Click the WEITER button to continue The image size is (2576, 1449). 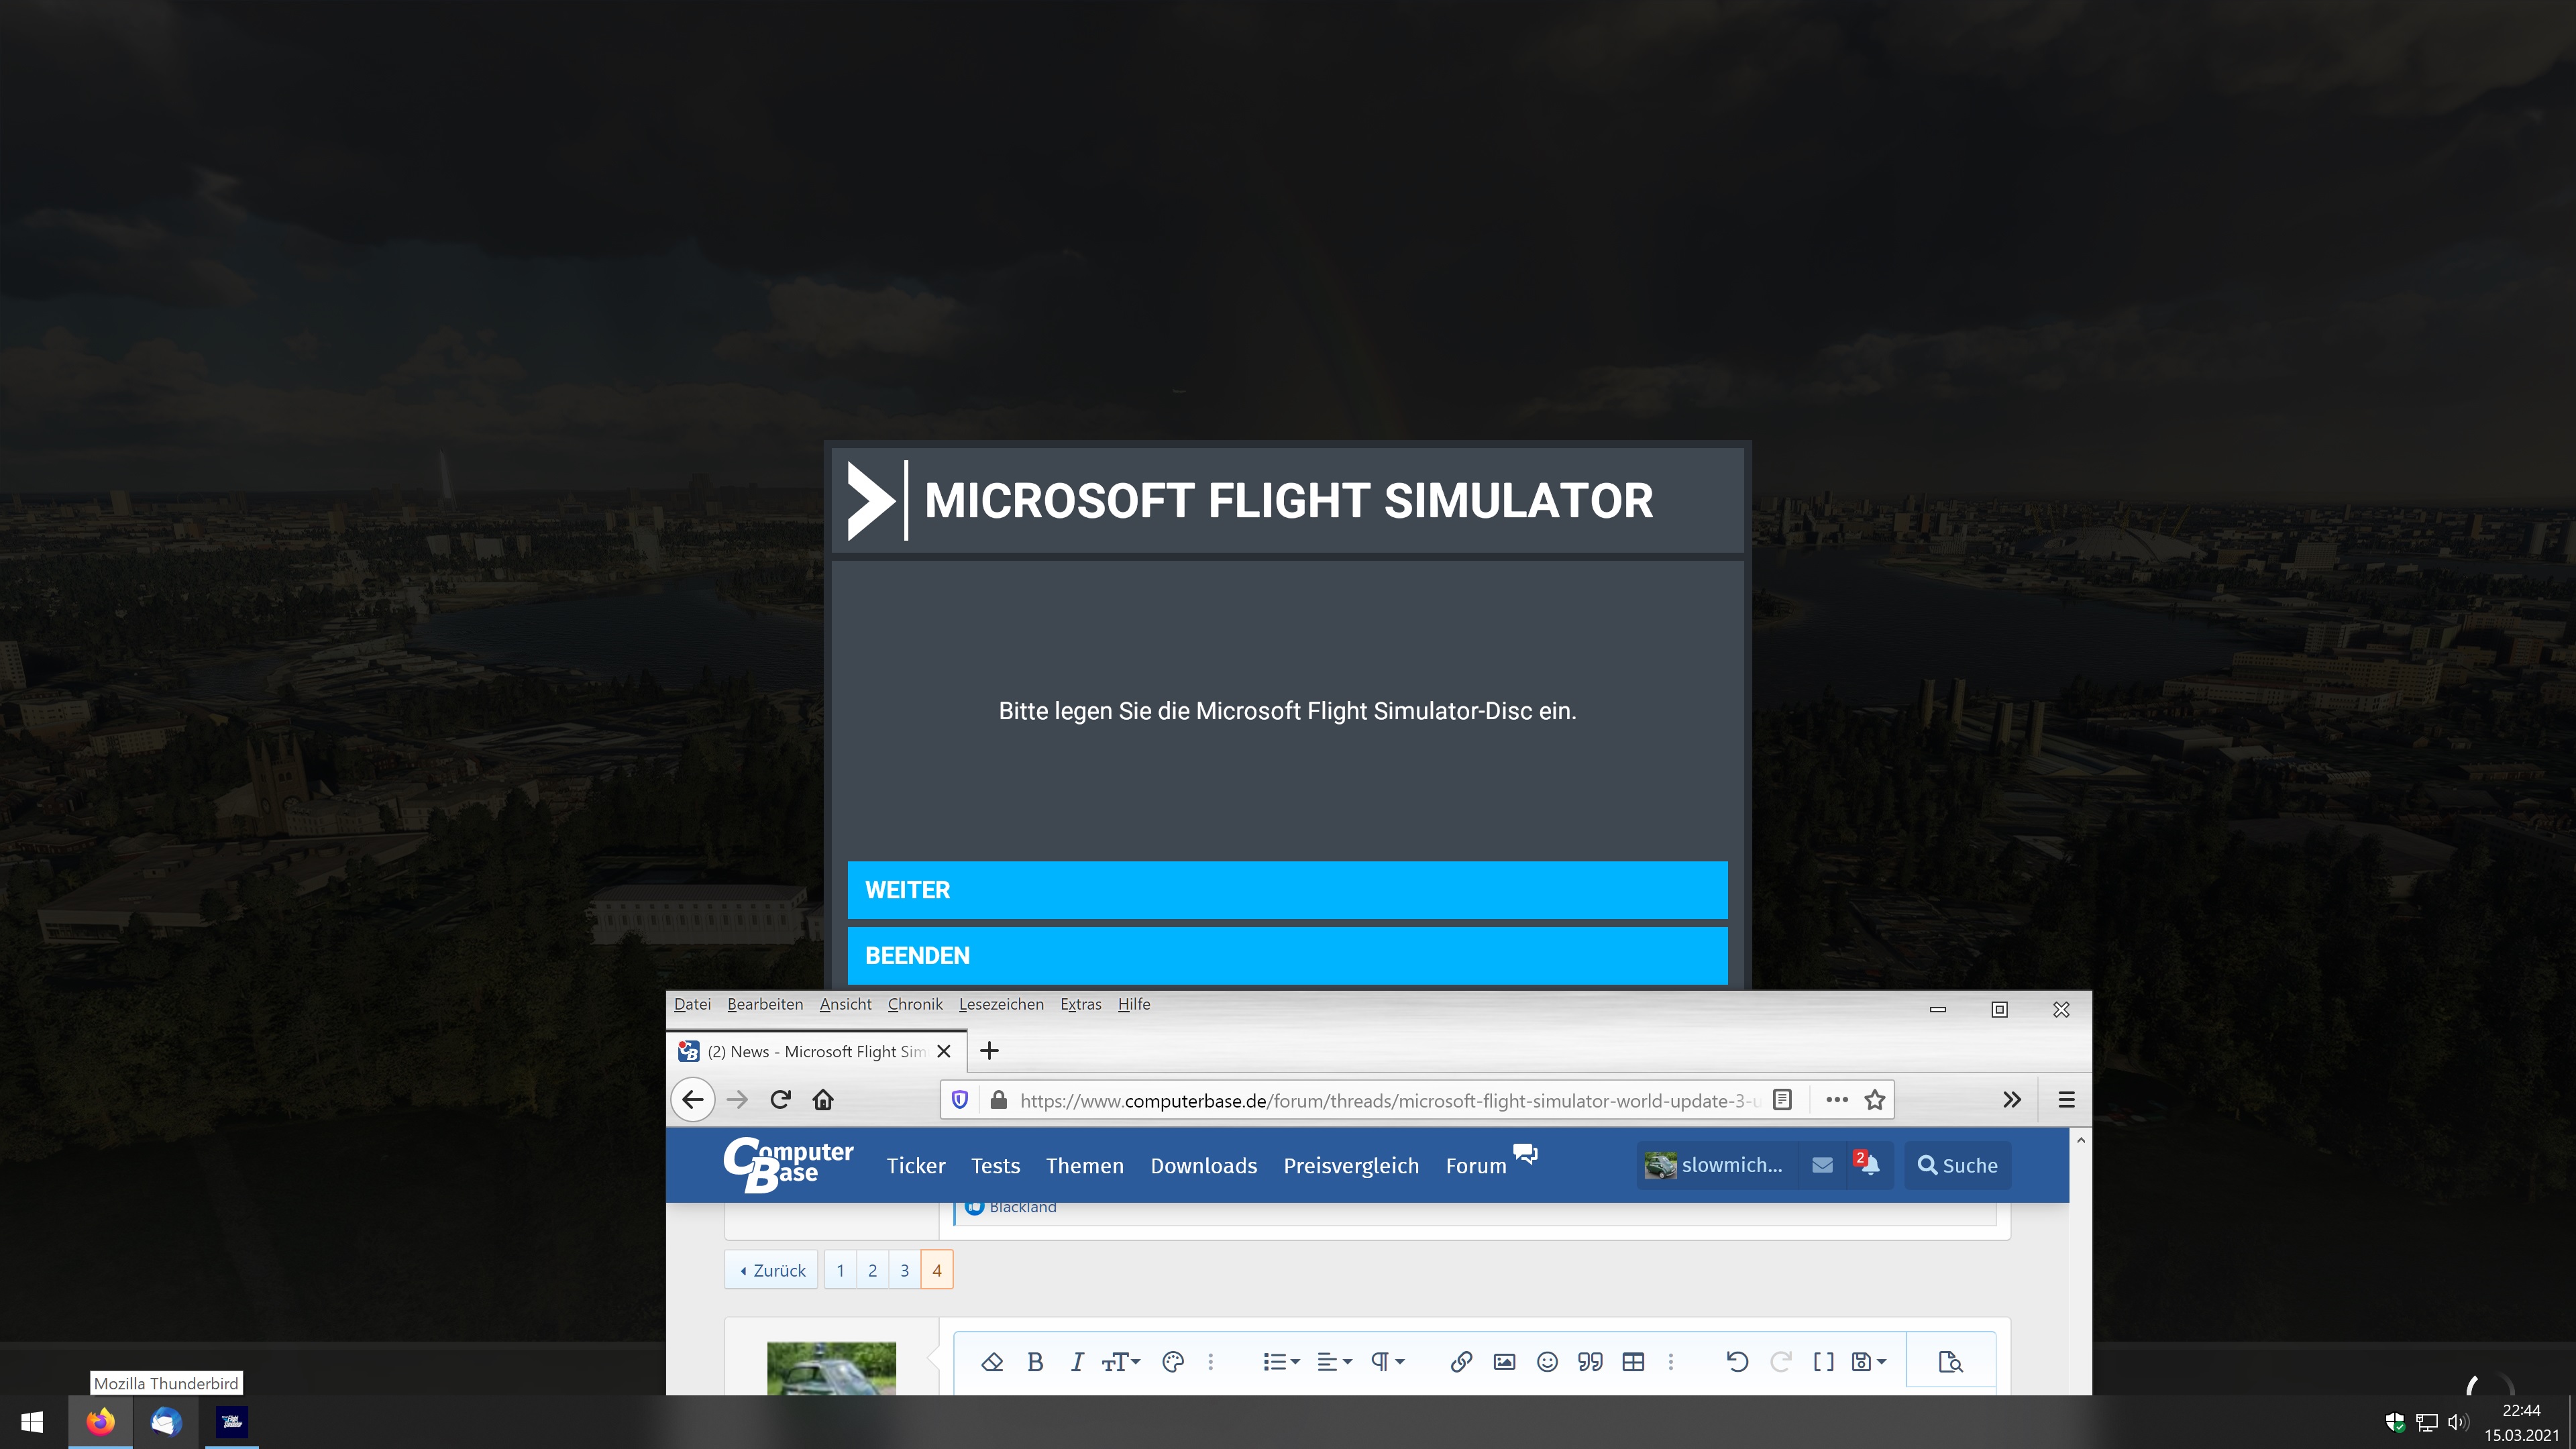[x=1288, y=888]
